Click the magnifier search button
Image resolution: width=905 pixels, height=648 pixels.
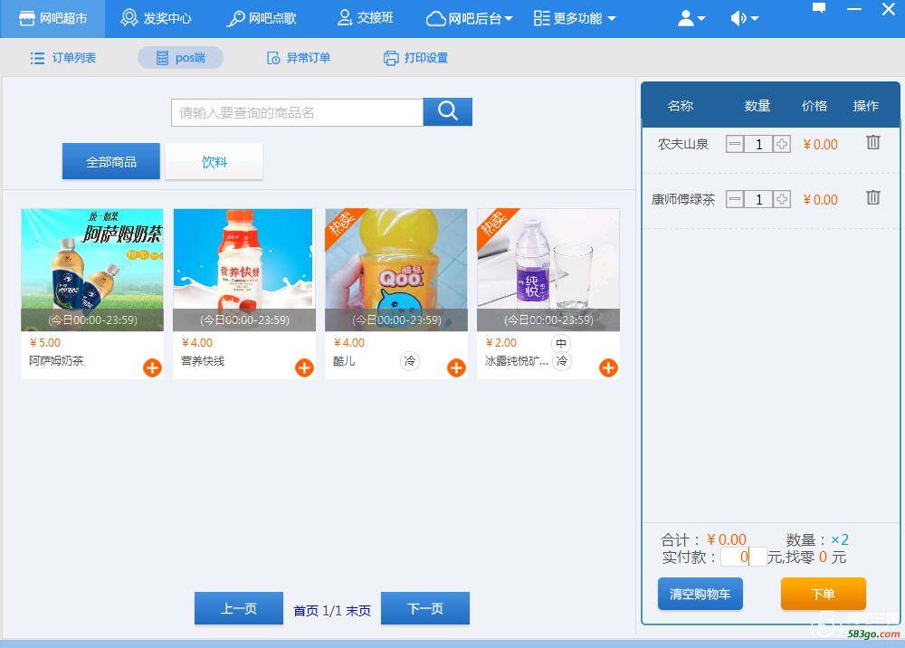coord(448,112)
